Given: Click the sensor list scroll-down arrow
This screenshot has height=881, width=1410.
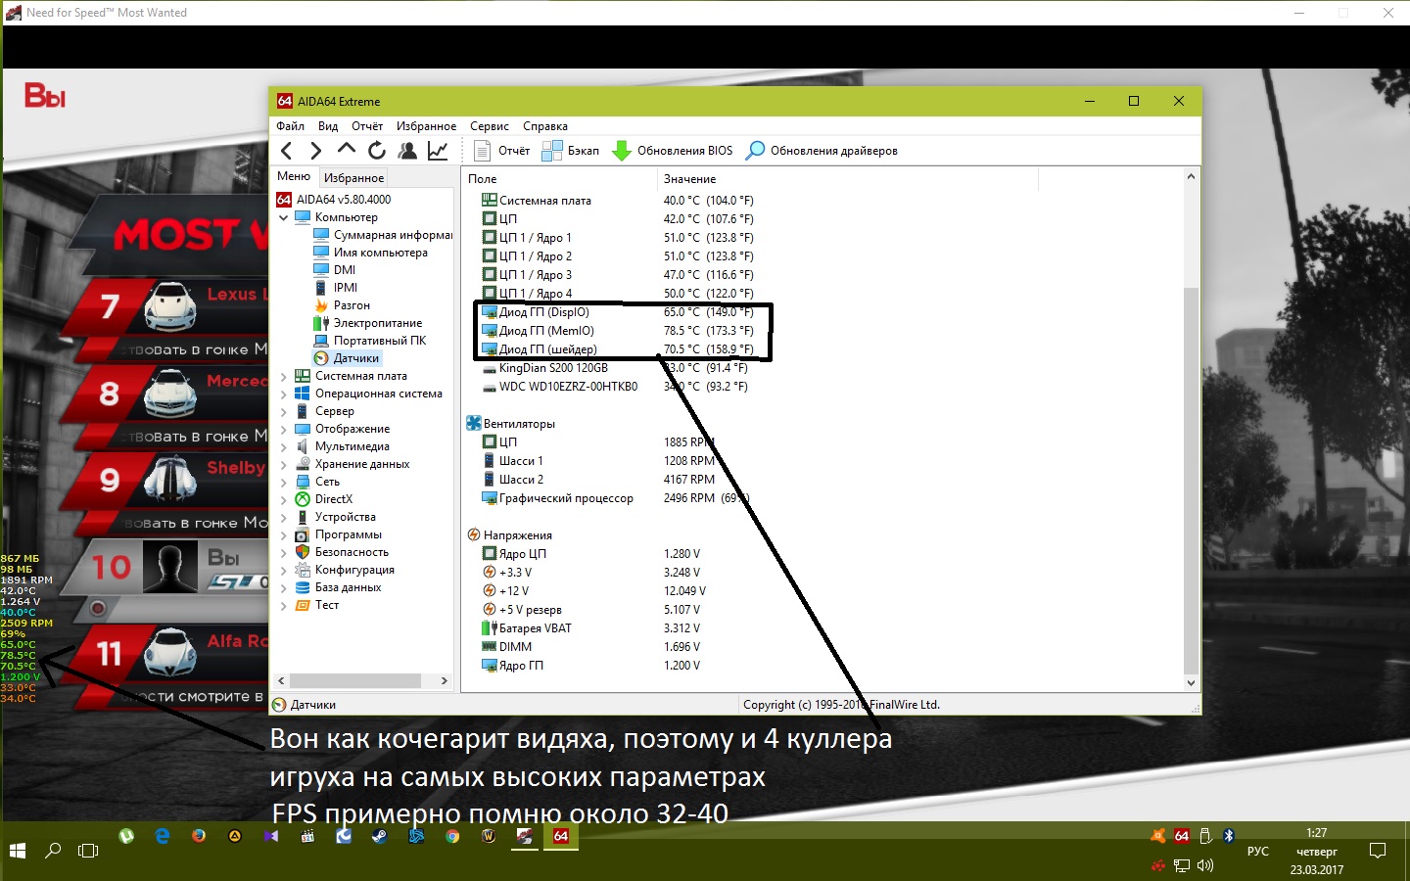Looking at the screenshot, I should tap(1191, 683).
